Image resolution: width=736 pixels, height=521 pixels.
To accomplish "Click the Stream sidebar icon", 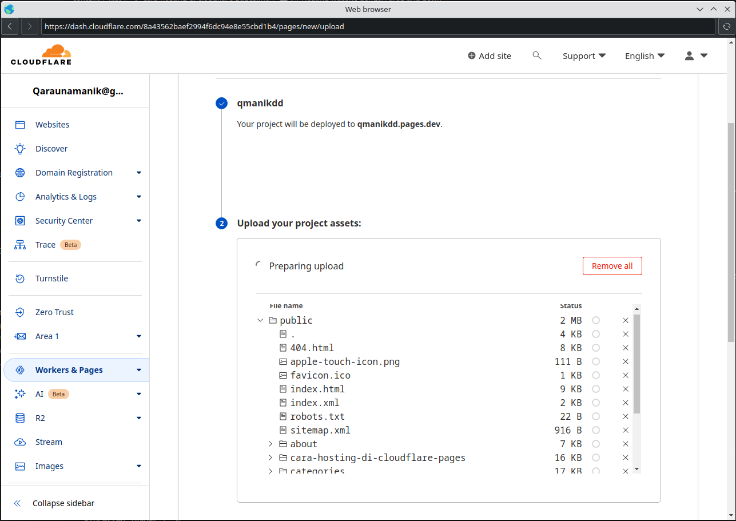I will pyautogui.click(x=20, y=442).
